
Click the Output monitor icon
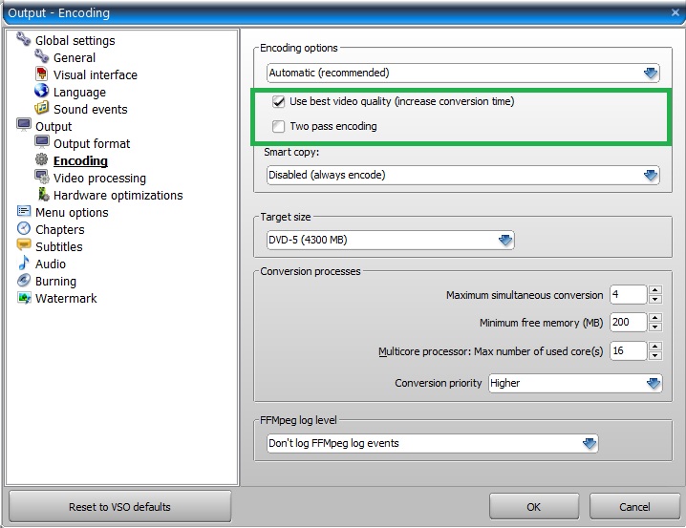(x=24, y=125)
